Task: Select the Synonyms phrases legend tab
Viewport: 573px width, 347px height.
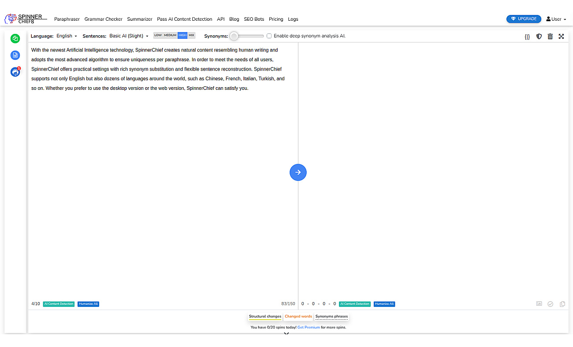Action: [331, 317]
